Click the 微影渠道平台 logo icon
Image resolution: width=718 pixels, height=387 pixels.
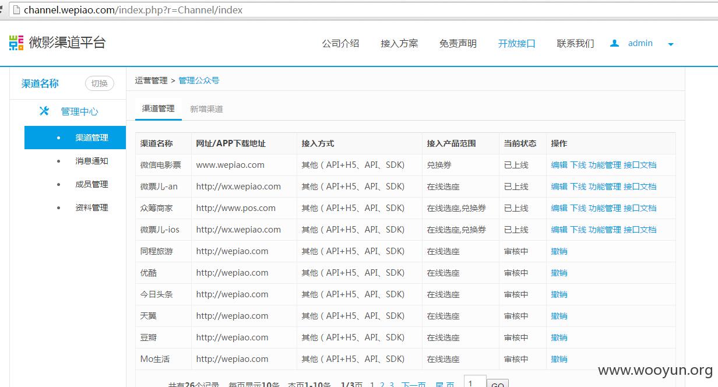(16, 43)
